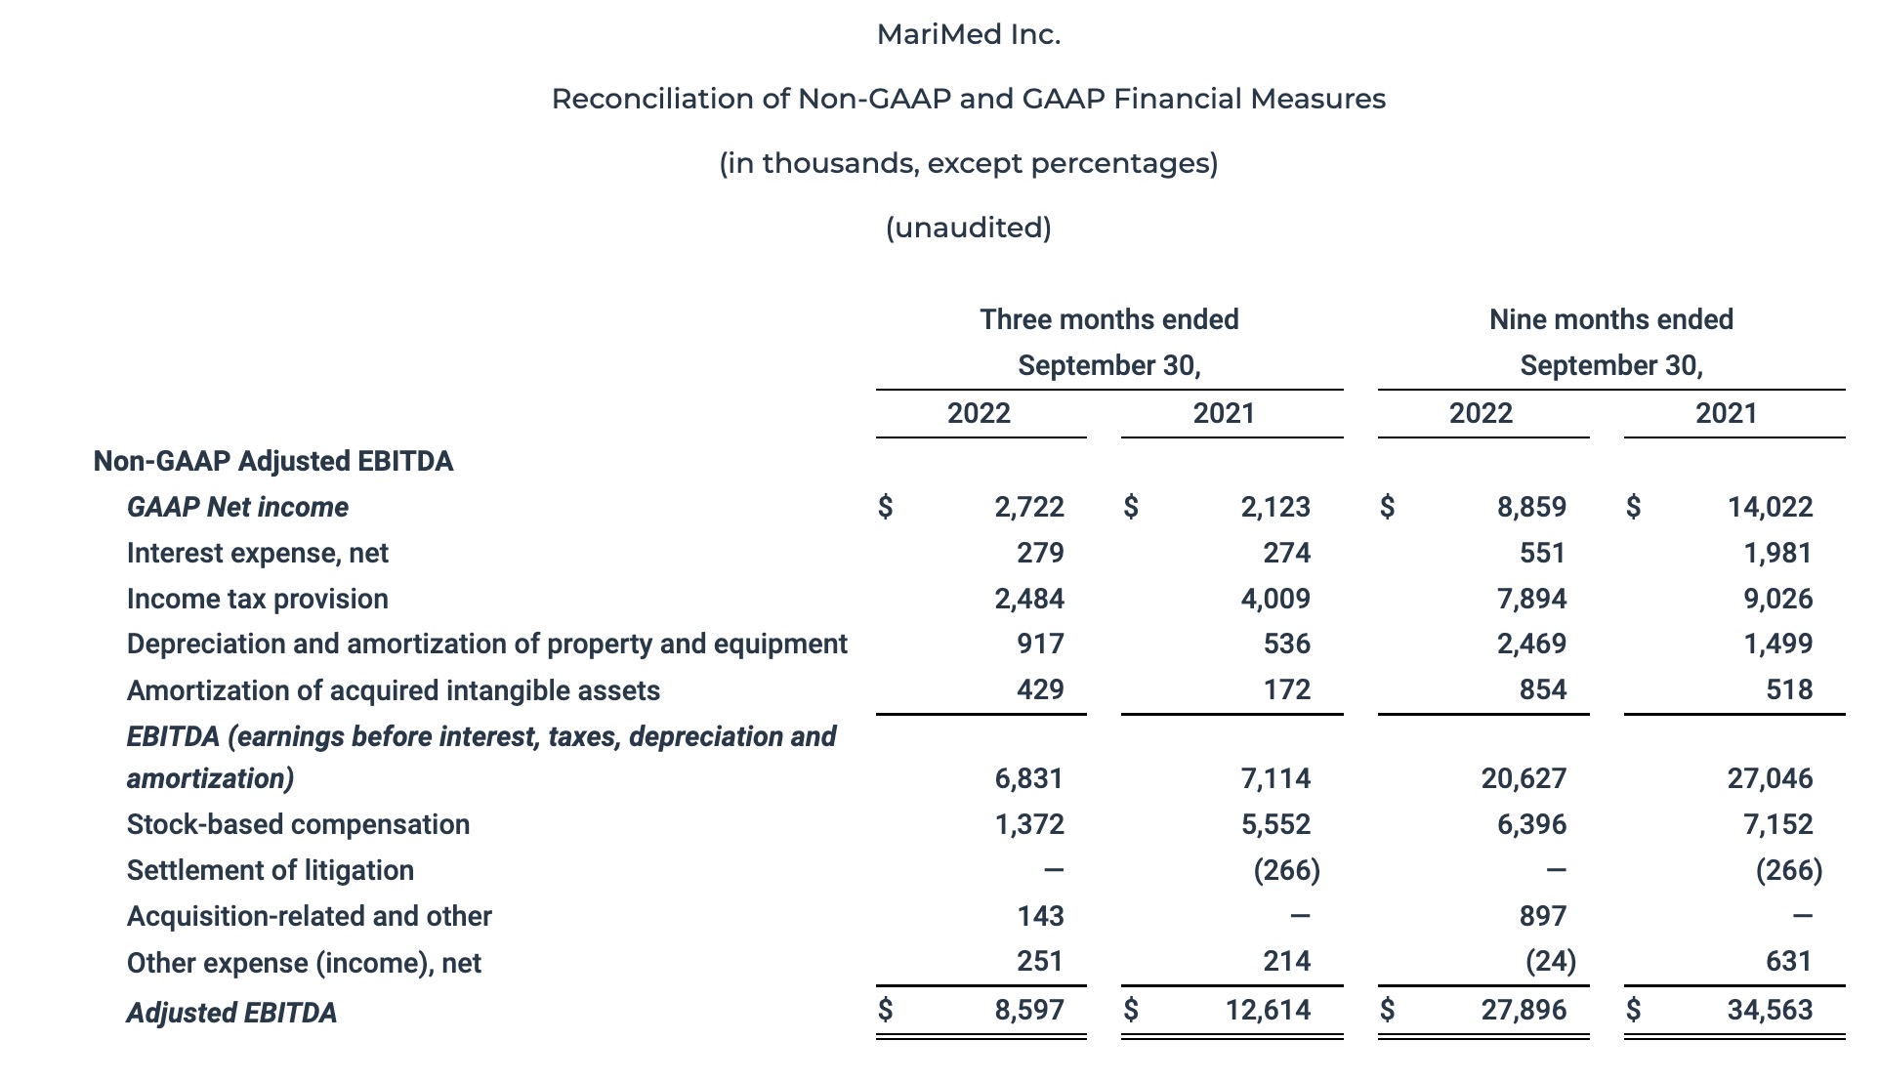The height and width of the screenshot is (1082, 1879).
Task: Click the MariMed Inc. title text
Action: 968,35
